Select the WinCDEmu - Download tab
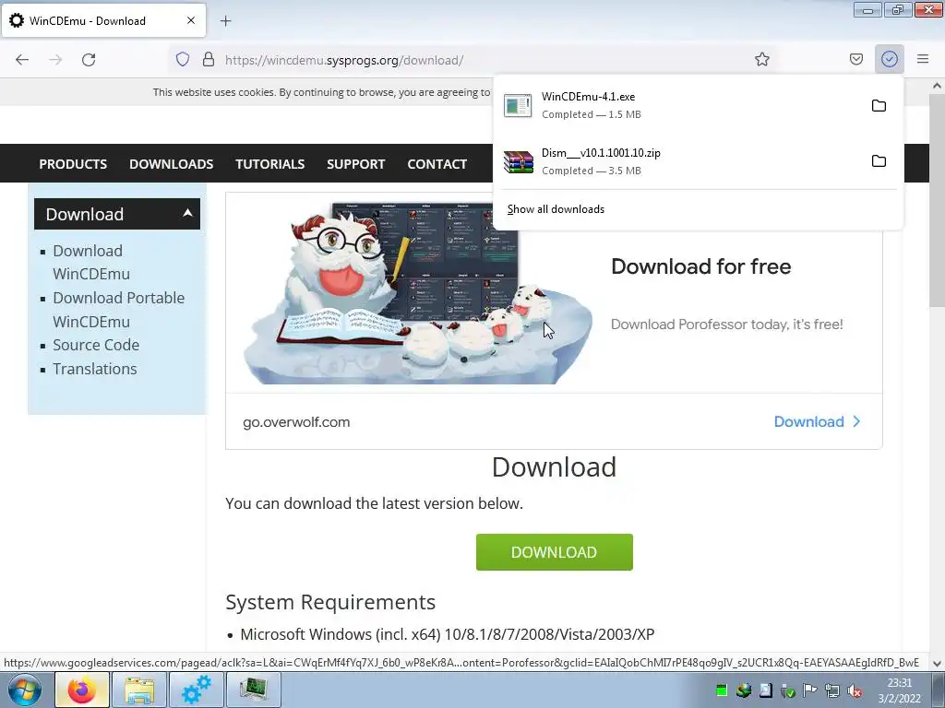The height and width of the screenshot is (708, 945). coord(104,20)
